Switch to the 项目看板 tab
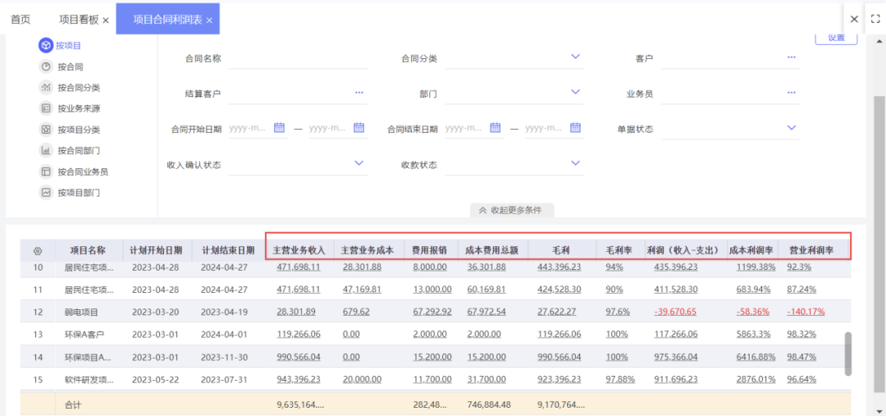886x416 pixels. click(x=79, y=20)
